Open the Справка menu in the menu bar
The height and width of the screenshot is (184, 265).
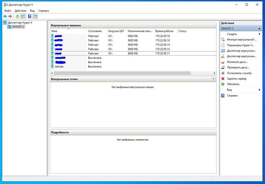pyautogui.click(x=44, y=11)
